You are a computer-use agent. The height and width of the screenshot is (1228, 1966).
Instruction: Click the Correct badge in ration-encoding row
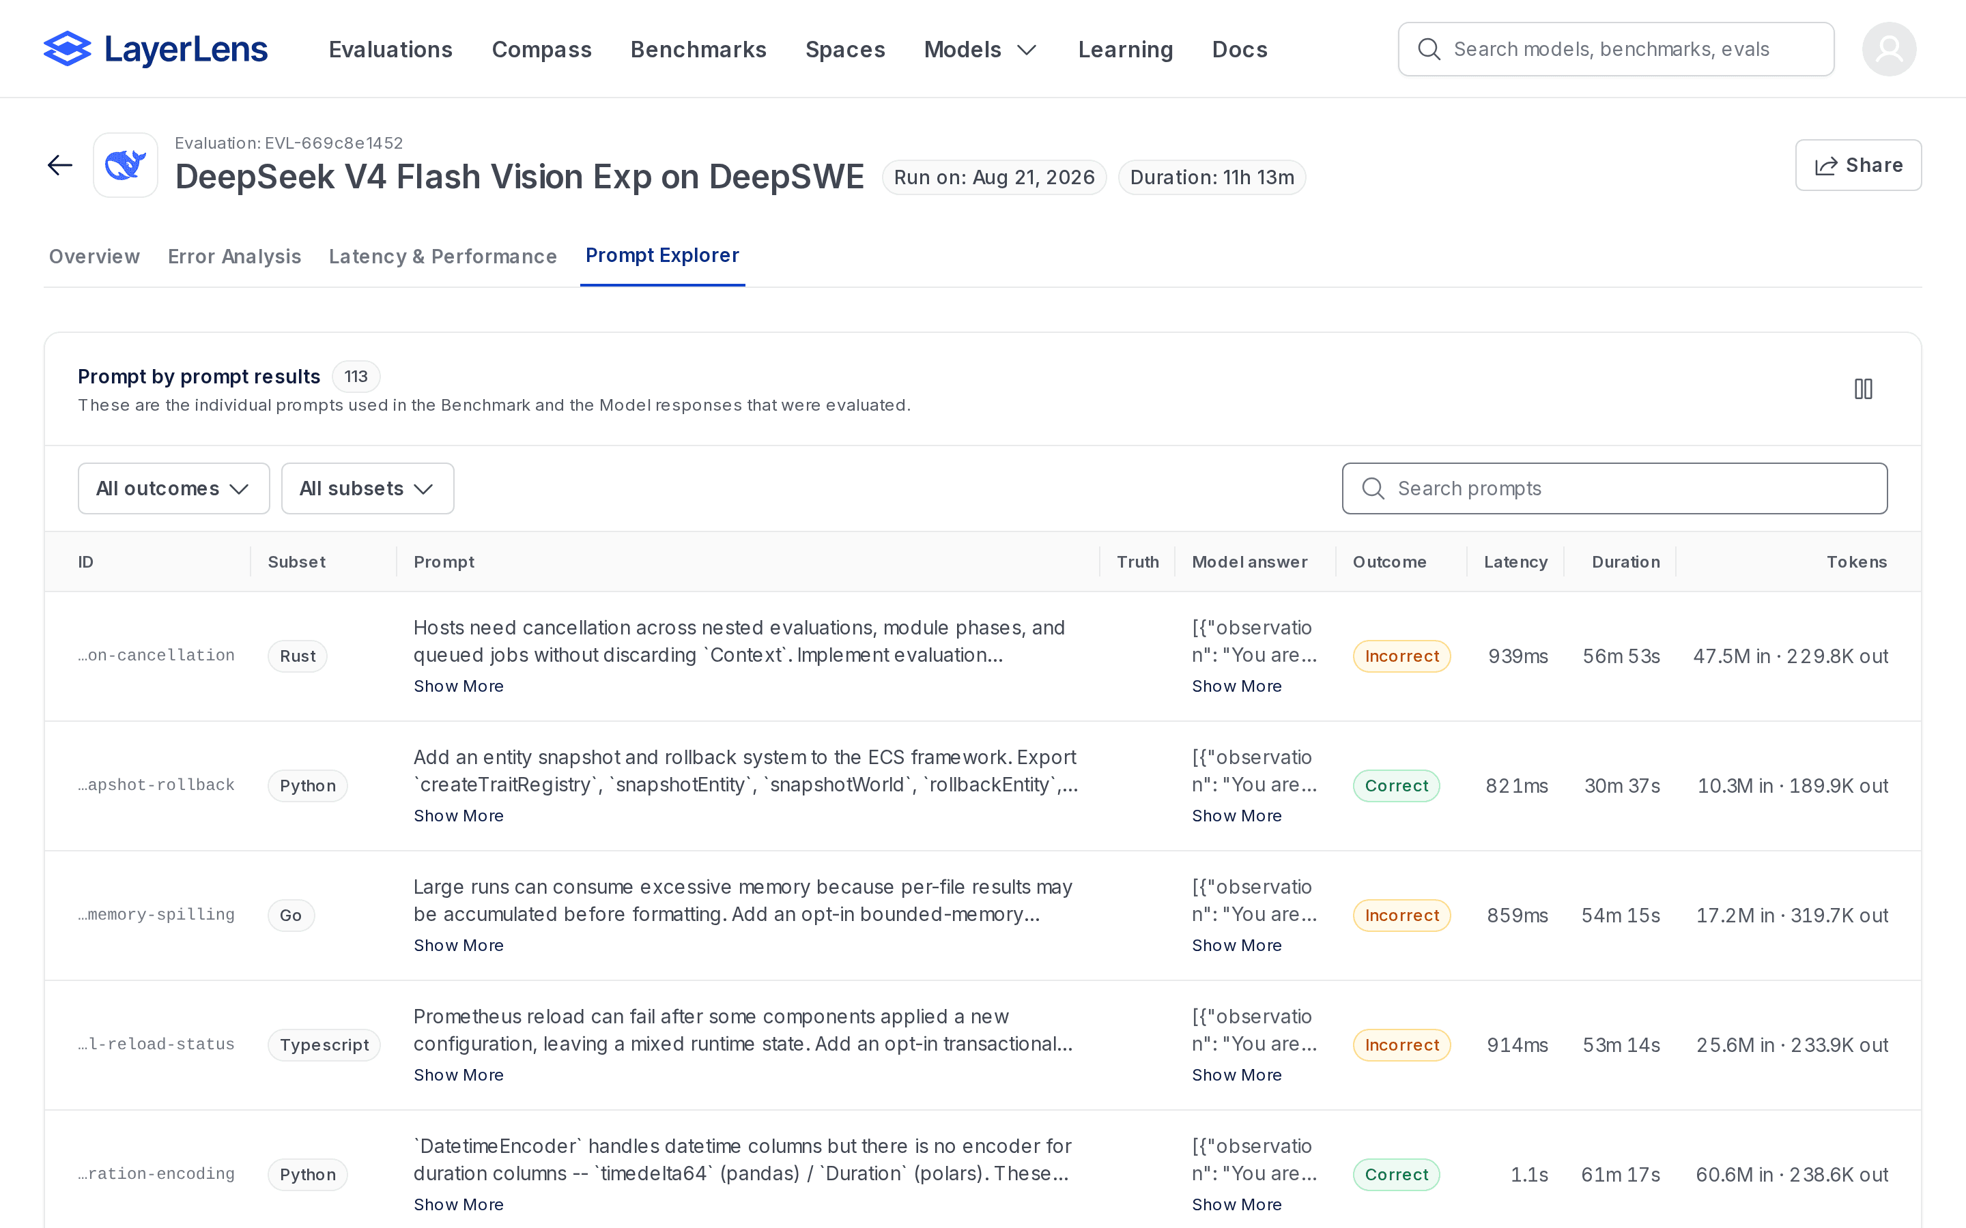point(1396,1175)
